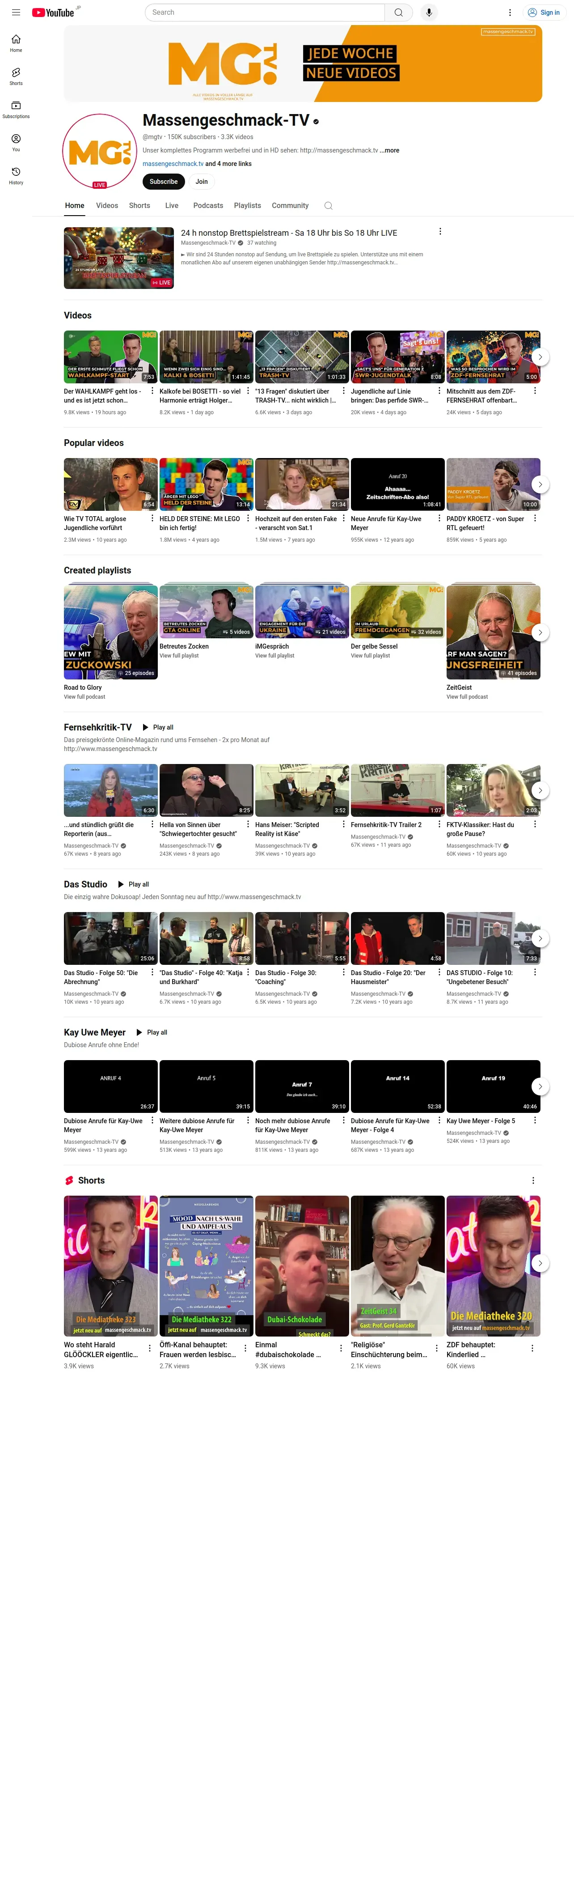Click the search magnifier button
The width and height of the screenshot is (574, 1893).
[x=398, y=13]
